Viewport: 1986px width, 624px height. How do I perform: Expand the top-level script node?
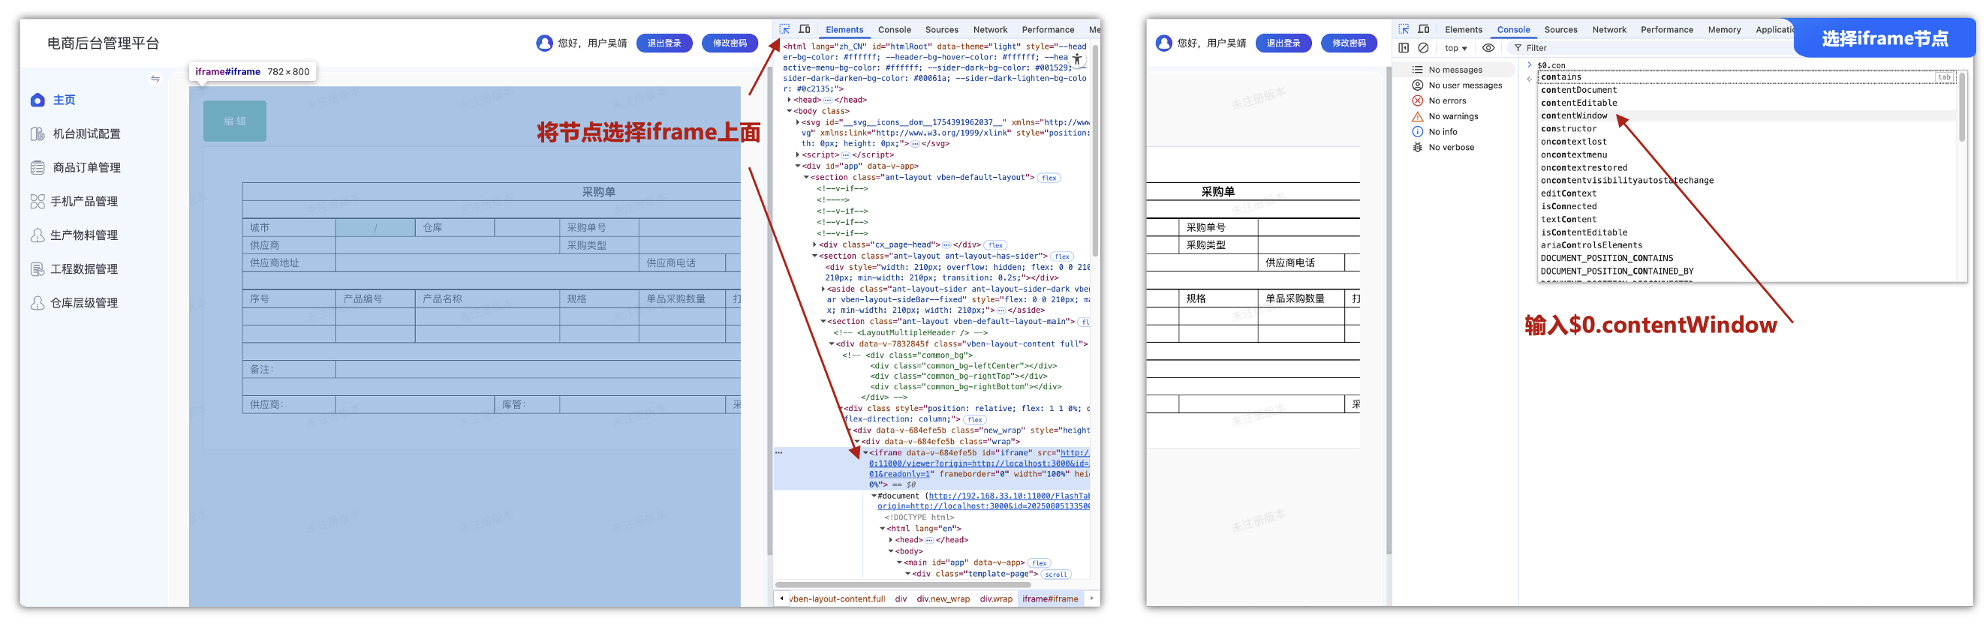[798, 154]
